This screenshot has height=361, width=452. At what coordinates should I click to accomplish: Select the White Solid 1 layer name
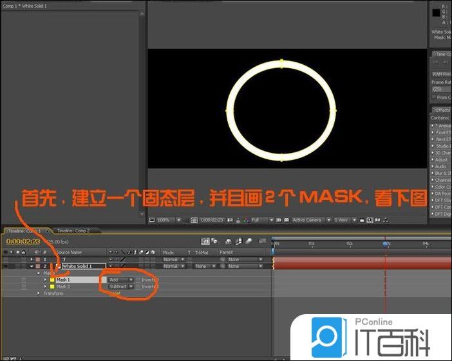coord(84,266)
